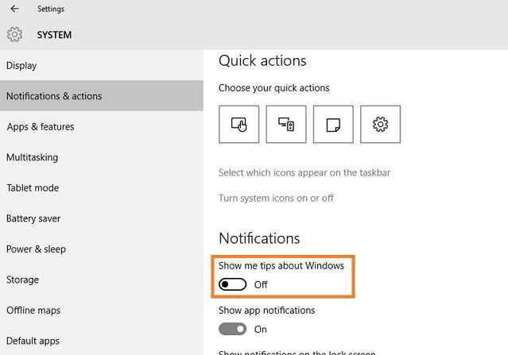
Task: Go to Apps & features
Action: 102,126
